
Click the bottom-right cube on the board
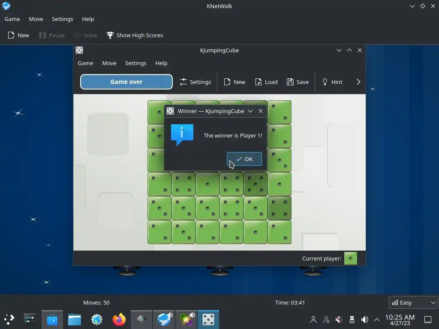tap(280, 232)
